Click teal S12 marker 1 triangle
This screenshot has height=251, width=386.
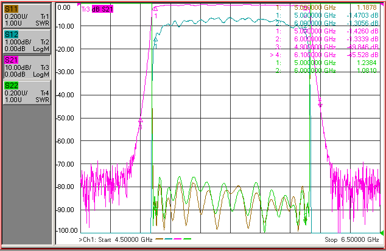pyautogui.click(x=155, y=40)
